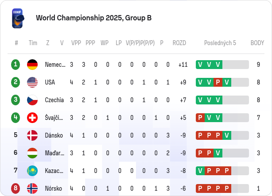Click the Norway flag icon
This screenshot has height=196, width=272.
[32, 188]
